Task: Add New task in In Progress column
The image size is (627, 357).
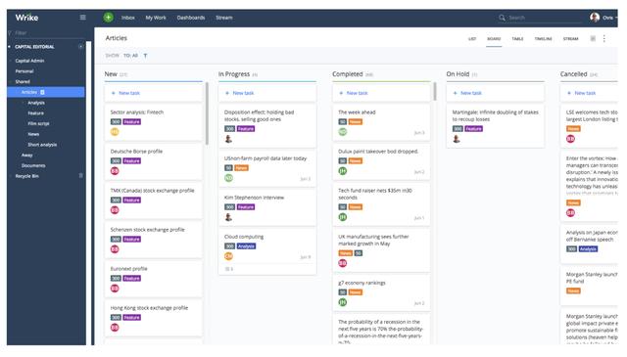Action: point(267,93)
